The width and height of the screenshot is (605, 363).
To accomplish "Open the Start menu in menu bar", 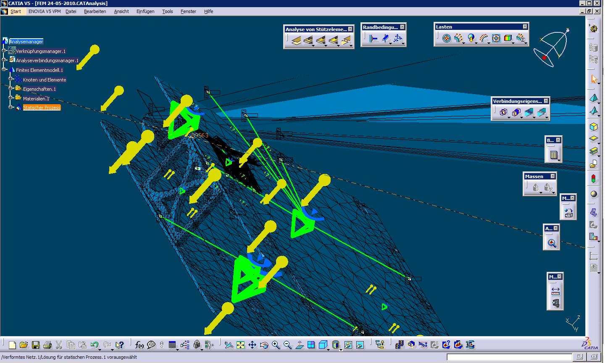I will (16, 11).
